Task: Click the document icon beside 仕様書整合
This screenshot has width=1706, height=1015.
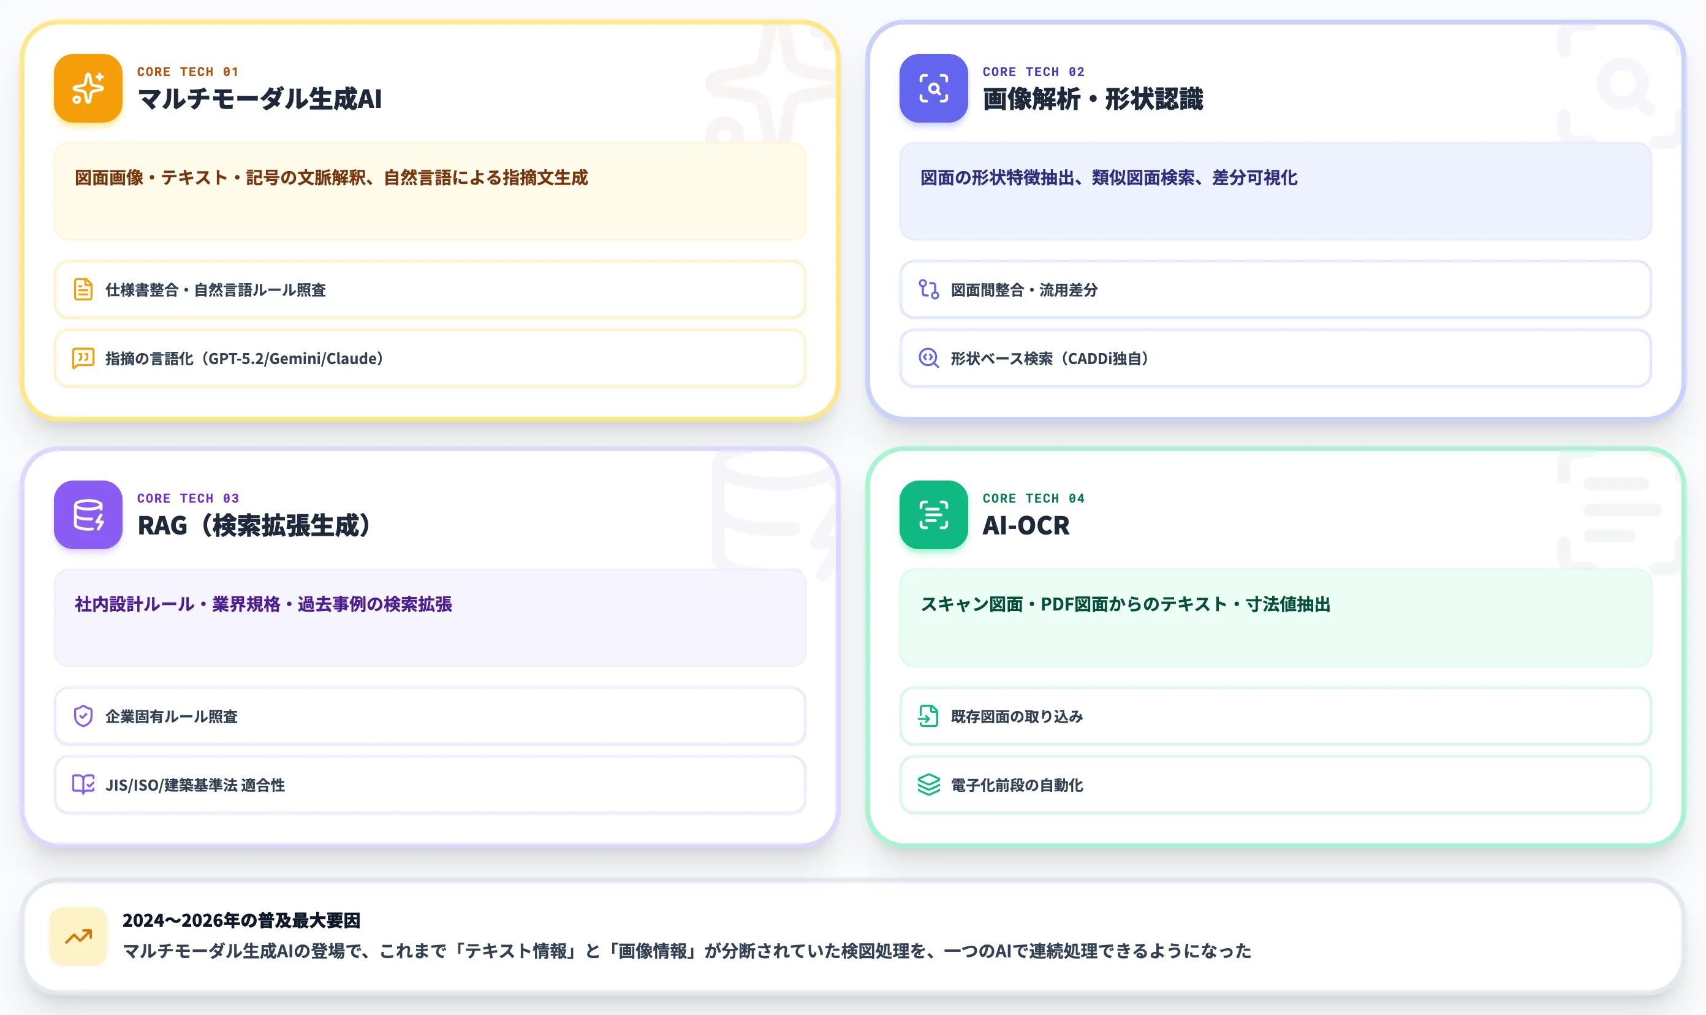Action: click(83, 289)
